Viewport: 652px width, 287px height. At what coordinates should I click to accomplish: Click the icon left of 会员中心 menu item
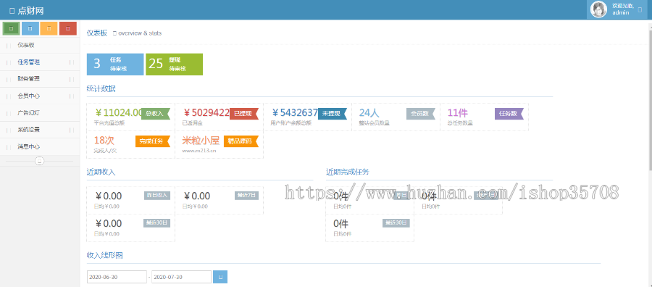point(9,96)
